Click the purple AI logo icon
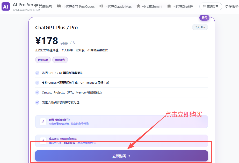The height and width of the screenshot is (163, 239). click(x=6, y=6)
